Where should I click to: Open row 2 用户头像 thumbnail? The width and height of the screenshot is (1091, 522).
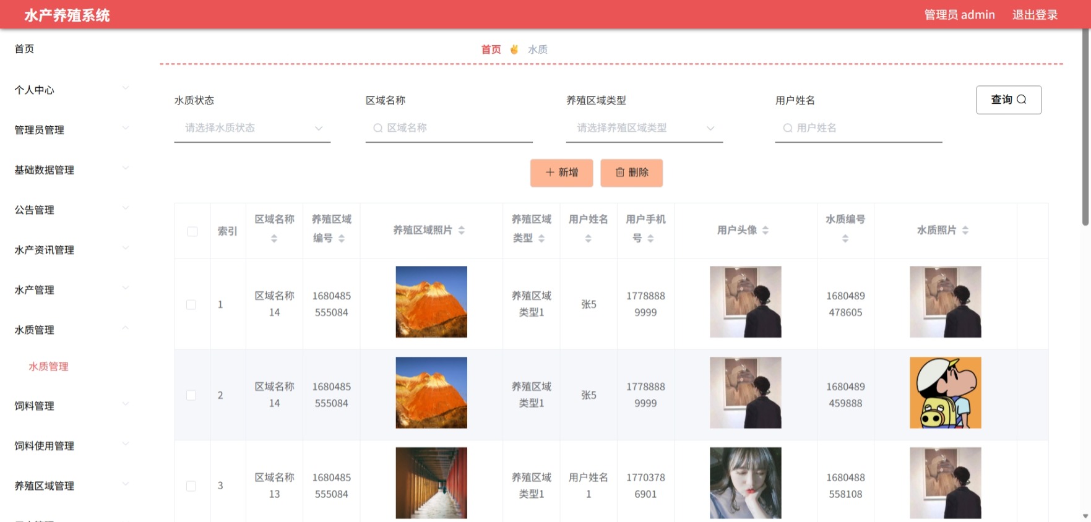[746, 393]
